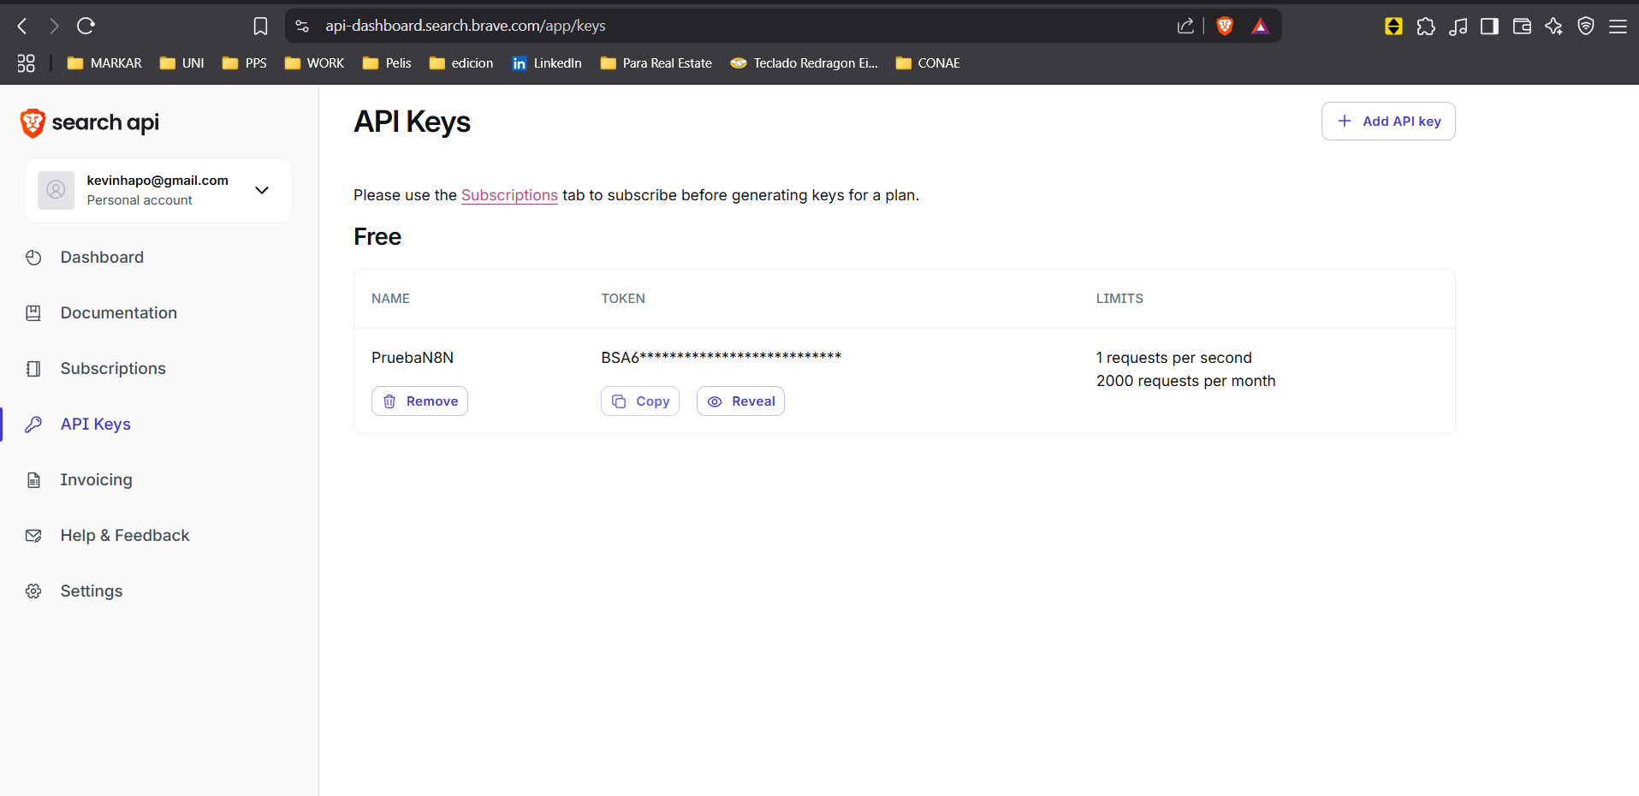1639x796 pixels.
Task: Click the masked BSA6 token text
Action: click(721, 358)
